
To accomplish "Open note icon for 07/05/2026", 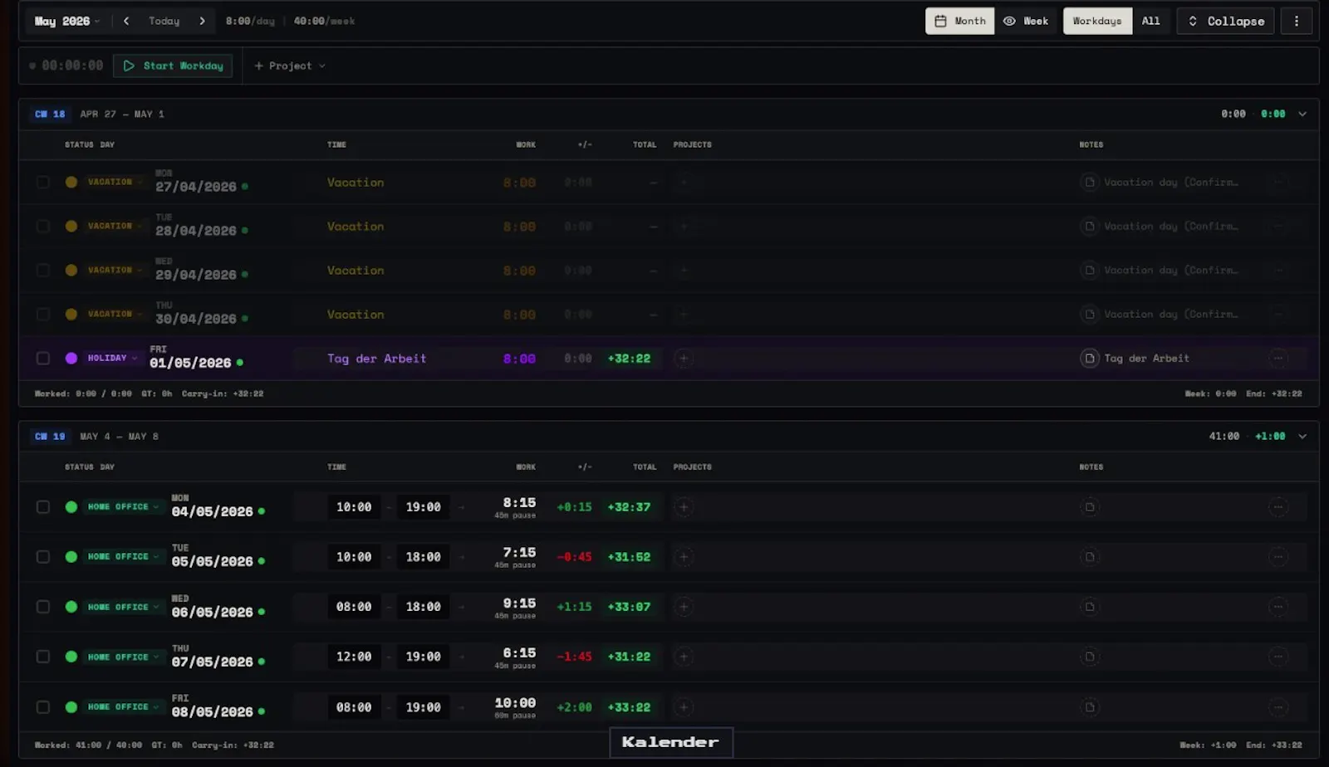I will [1089, 657].
